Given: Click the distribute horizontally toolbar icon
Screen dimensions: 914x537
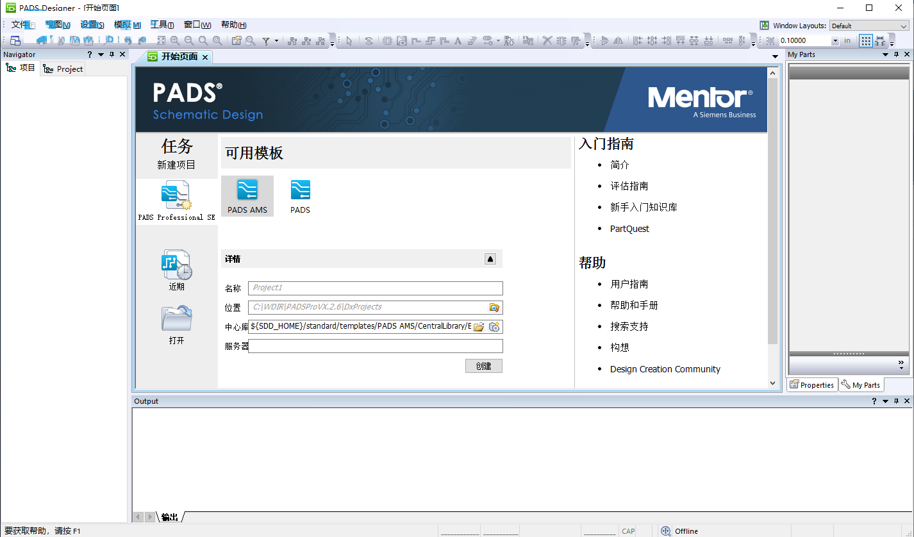Looking at the screenshot, I should [x=727, y=40].
